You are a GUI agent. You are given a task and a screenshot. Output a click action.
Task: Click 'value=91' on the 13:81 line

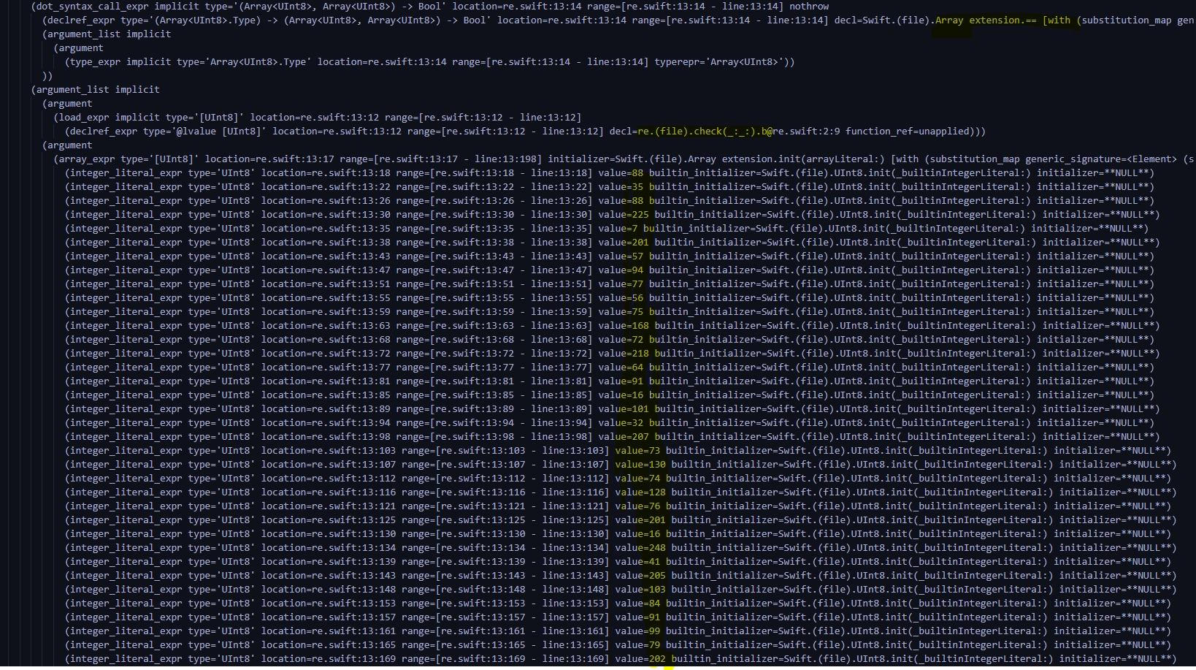coord(621,381)
